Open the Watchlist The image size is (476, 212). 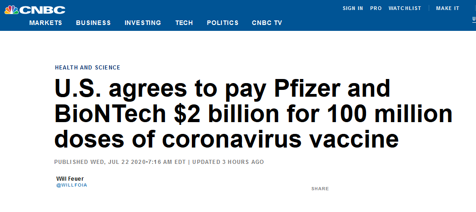405,8
